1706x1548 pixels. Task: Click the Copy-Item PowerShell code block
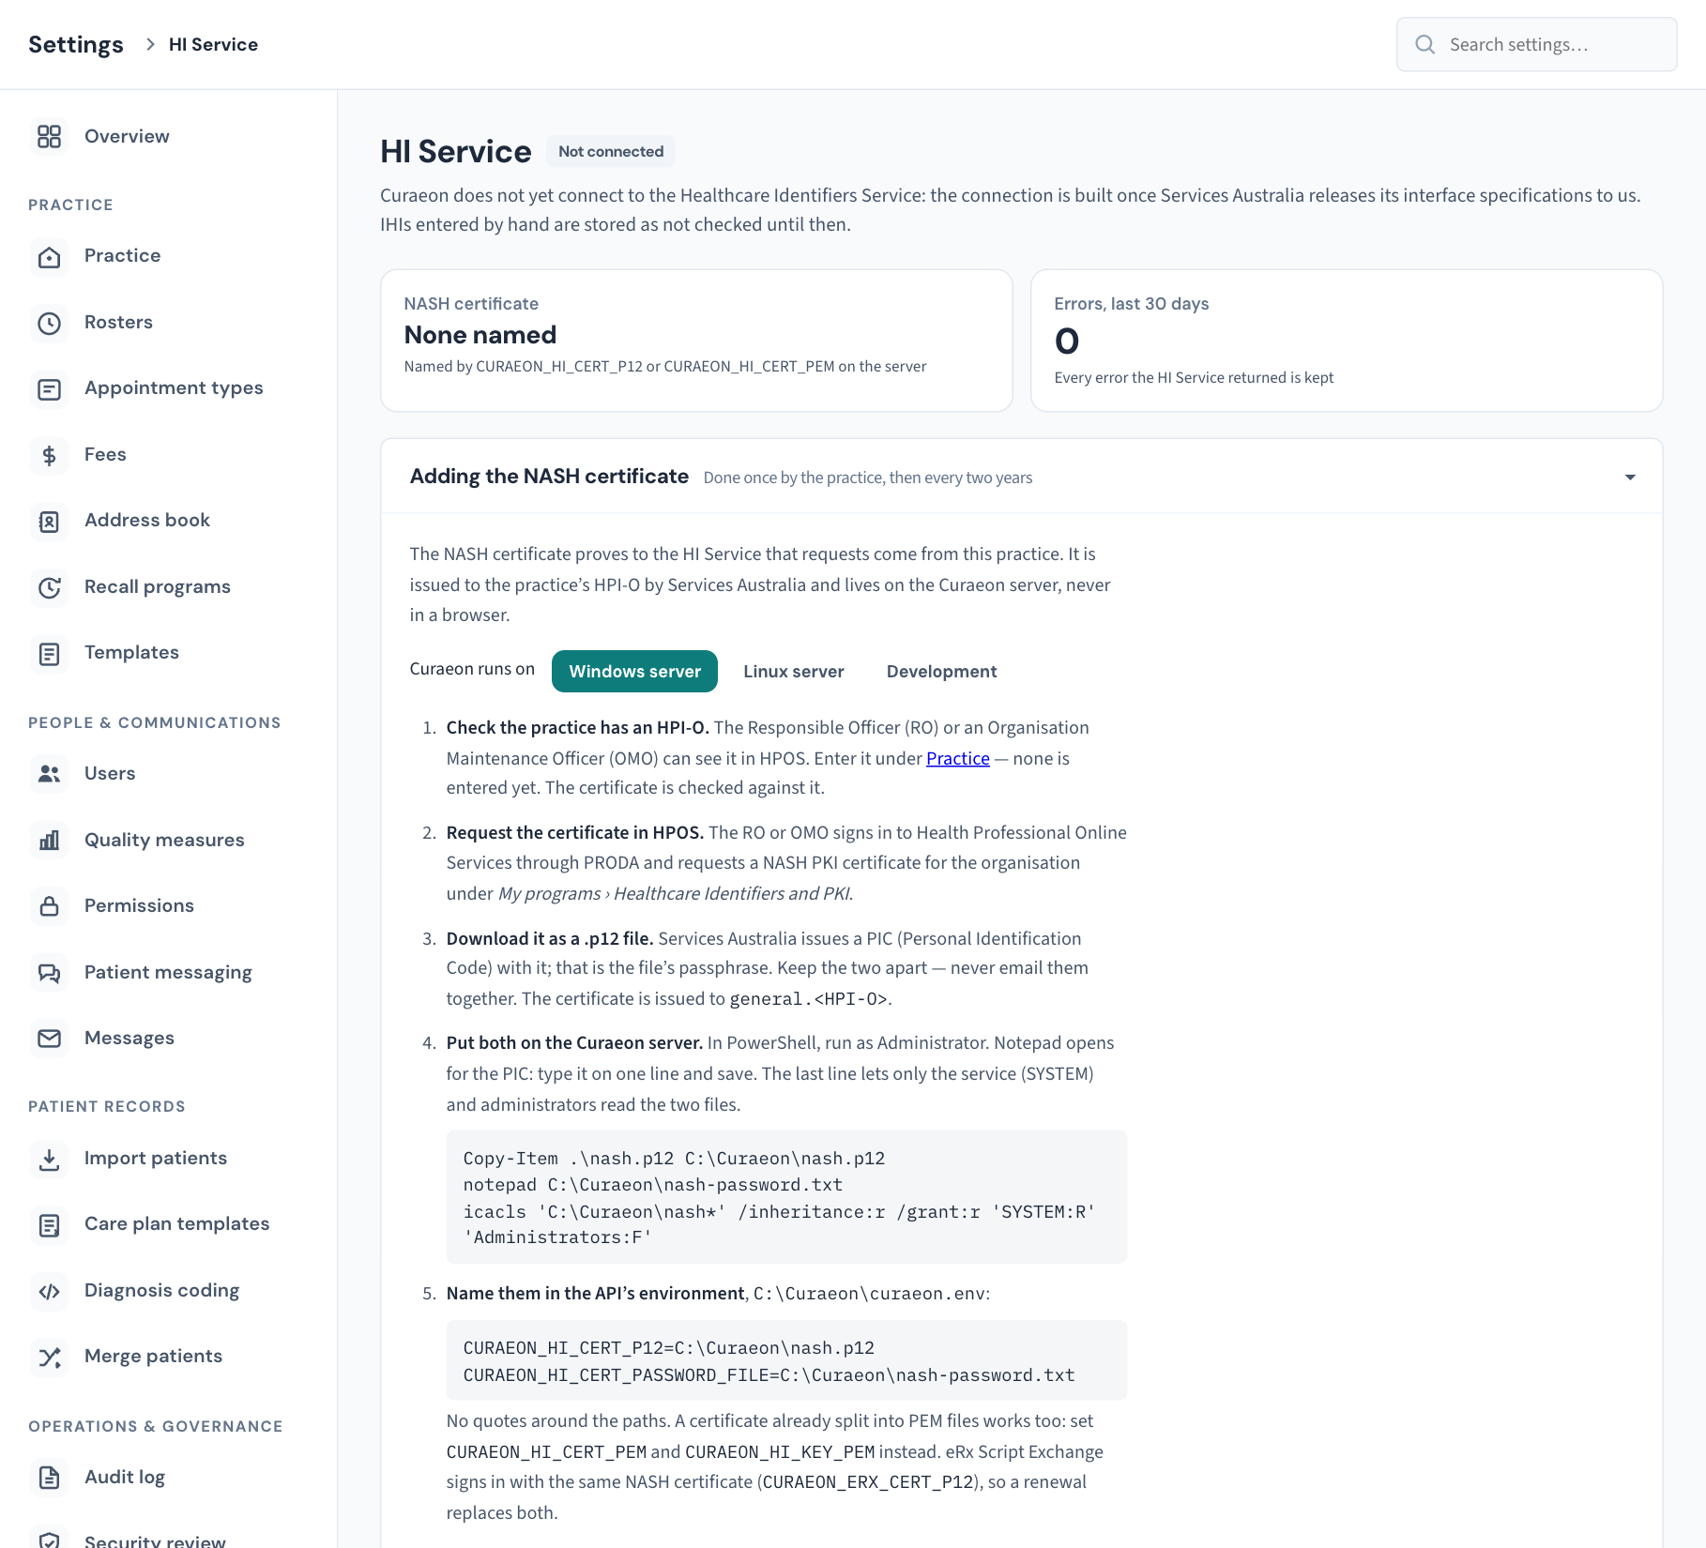pyautogui.click(x=786, y=1197)
